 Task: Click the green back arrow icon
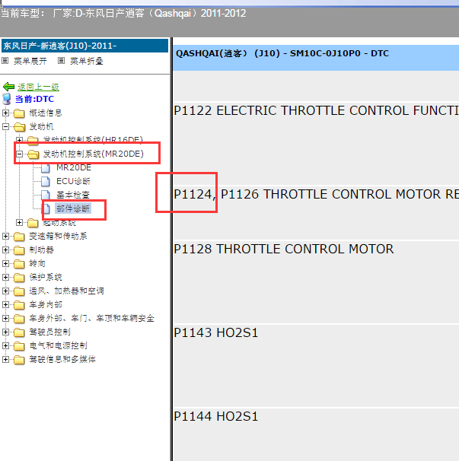click(8, 87)
